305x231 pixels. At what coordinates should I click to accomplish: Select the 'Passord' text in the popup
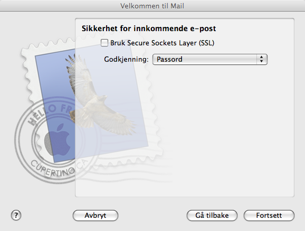pos(169,59)
